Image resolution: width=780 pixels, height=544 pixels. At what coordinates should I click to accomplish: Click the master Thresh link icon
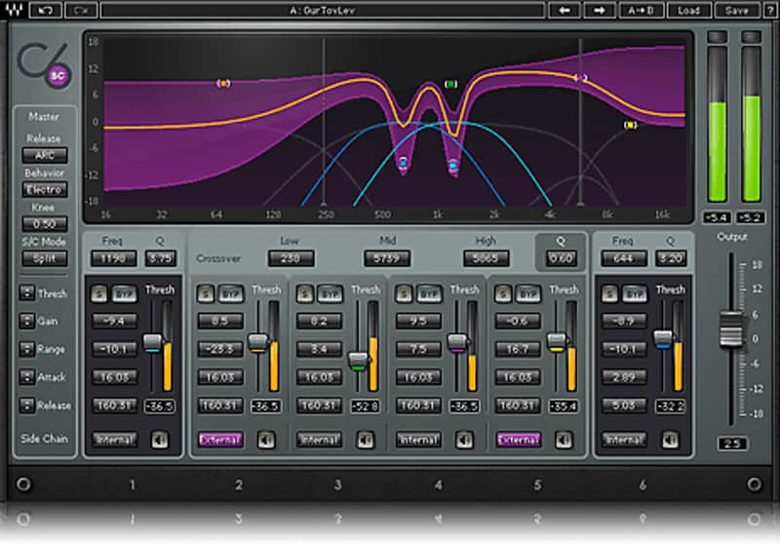point(27,292)
